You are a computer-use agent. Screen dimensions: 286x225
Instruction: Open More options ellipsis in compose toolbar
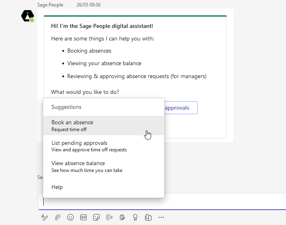click(161, 217)
